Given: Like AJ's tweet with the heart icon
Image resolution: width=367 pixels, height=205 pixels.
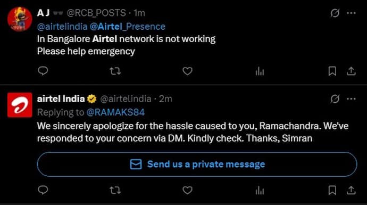Looking at the screenshot, I should point(187,71).
